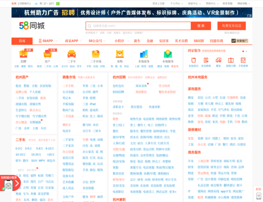Click 切换城市 to change city
This screenshot has width=263, height=202.
24,4
